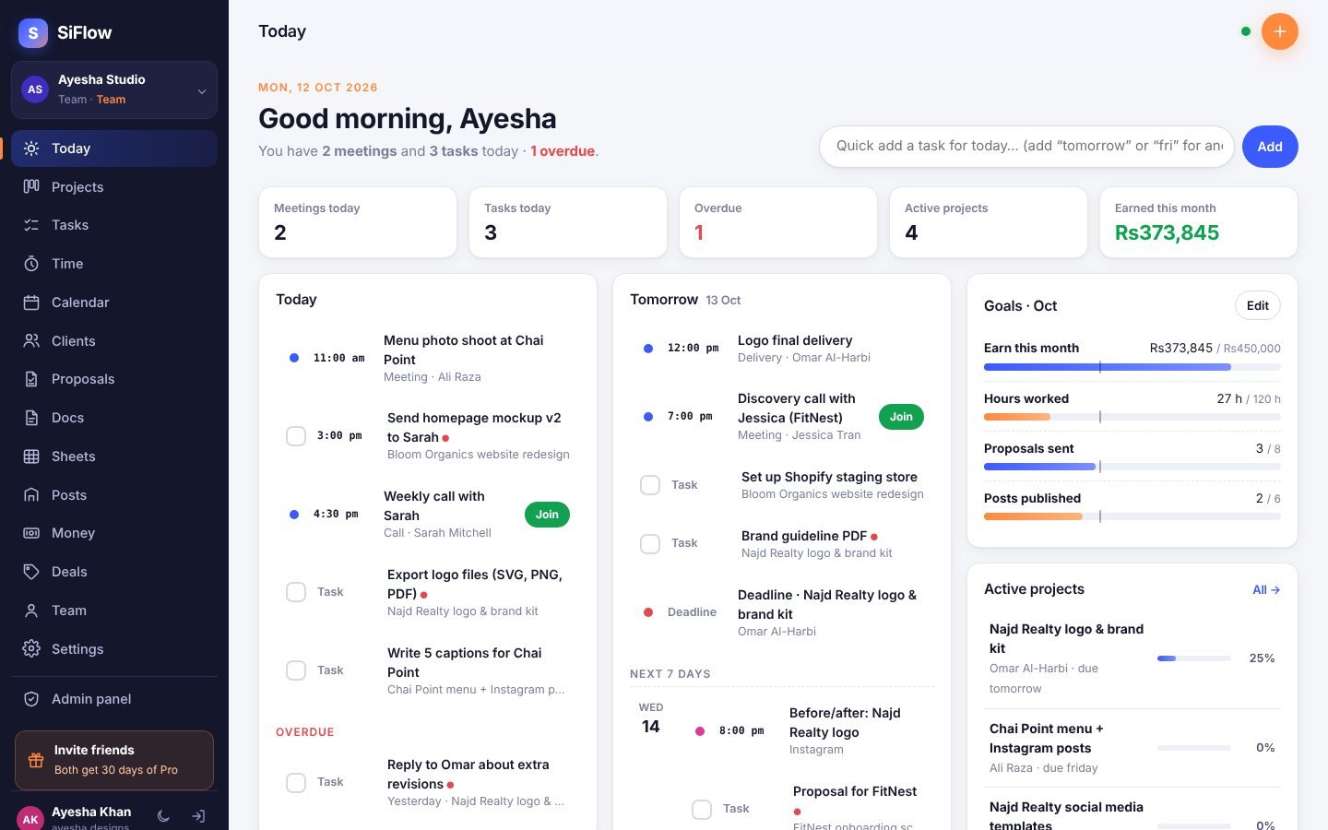Image resolution: width=1328 pixels, height=830 pixels.
Task: Mark Write 5 captions task complete
Action: 296,670
